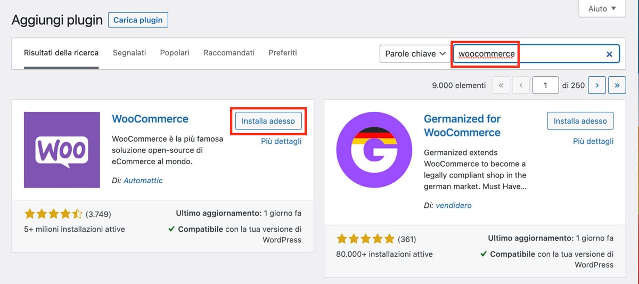Visit the Automattic author link
Viewport: 639px width, 284px height.
[x=143, y=181]
